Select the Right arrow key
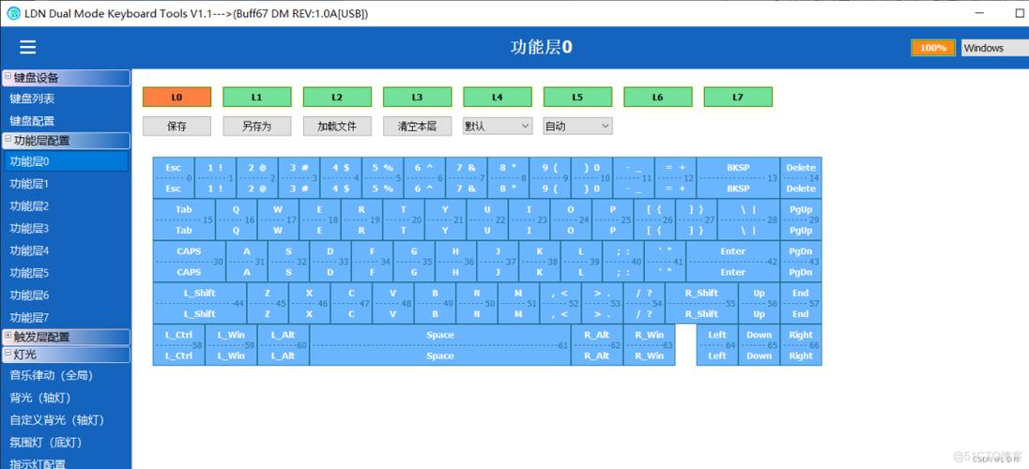 [801, 345]
